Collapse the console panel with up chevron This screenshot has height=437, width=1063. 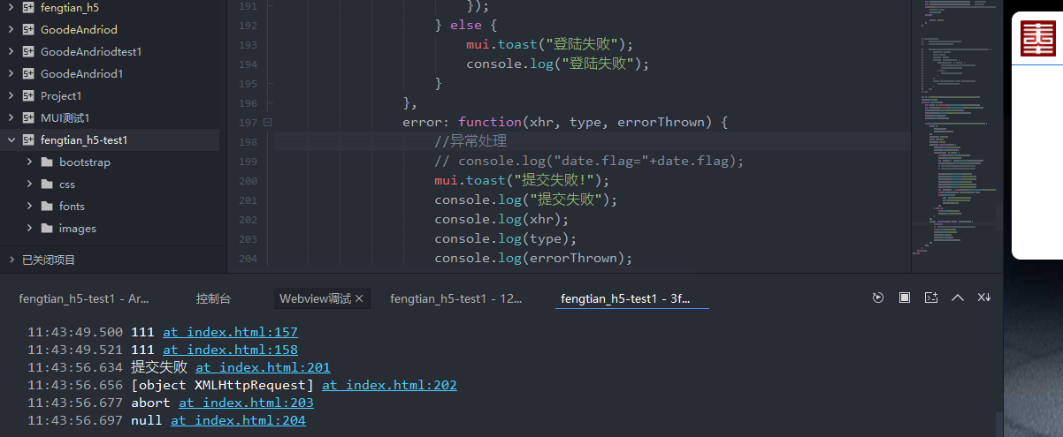(x=957, y=298)
